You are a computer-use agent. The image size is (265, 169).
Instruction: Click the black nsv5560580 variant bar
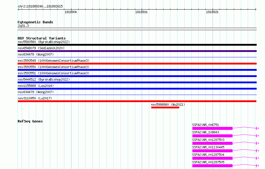tap(137, 45)
